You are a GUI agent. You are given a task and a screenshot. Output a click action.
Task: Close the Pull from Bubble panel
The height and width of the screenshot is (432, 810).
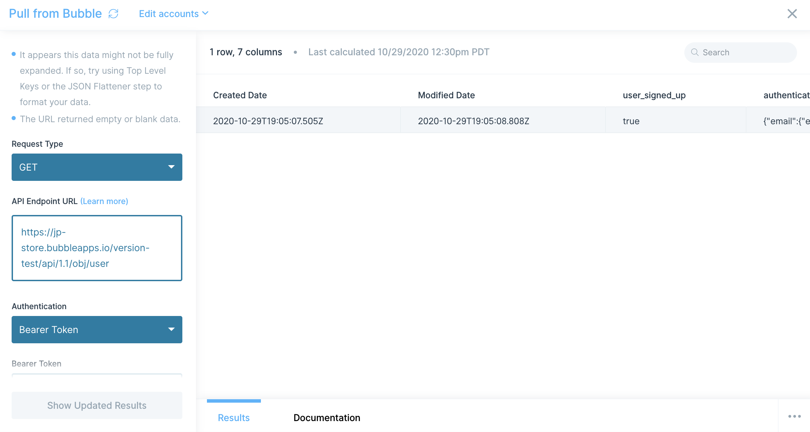[x=792, y=14]
